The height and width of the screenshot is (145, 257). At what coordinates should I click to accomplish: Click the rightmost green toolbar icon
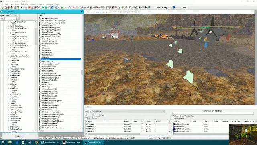pos(149,8)
